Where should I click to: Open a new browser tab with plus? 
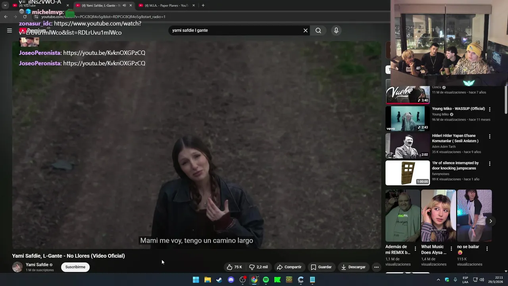[203, 6]
